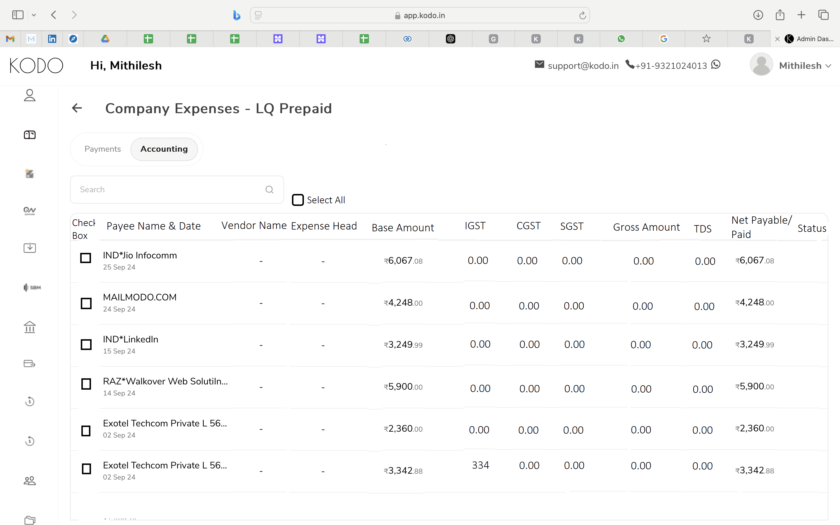
Task: Open the browser sidebar chevron dropdown
Action: (34, 15)
